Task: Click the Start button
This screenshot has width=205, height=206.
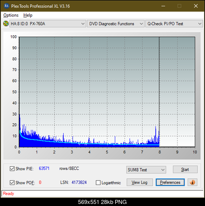Action: point(185,169)
